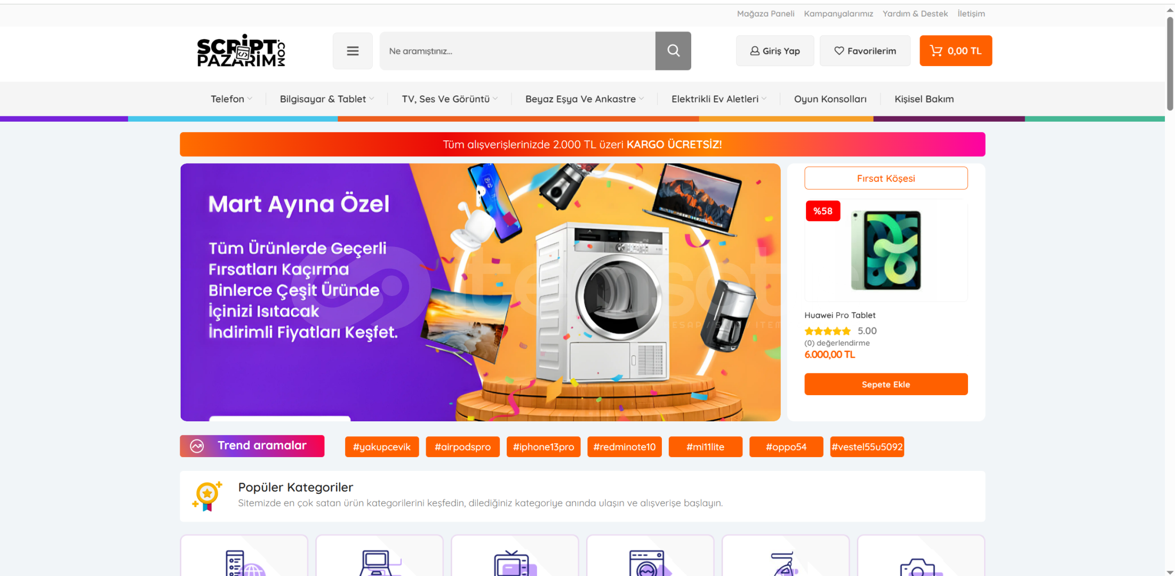Open Favorilerim with the heart icon
This screenshot has height=576, width=1175.
(x=865, y=51)
